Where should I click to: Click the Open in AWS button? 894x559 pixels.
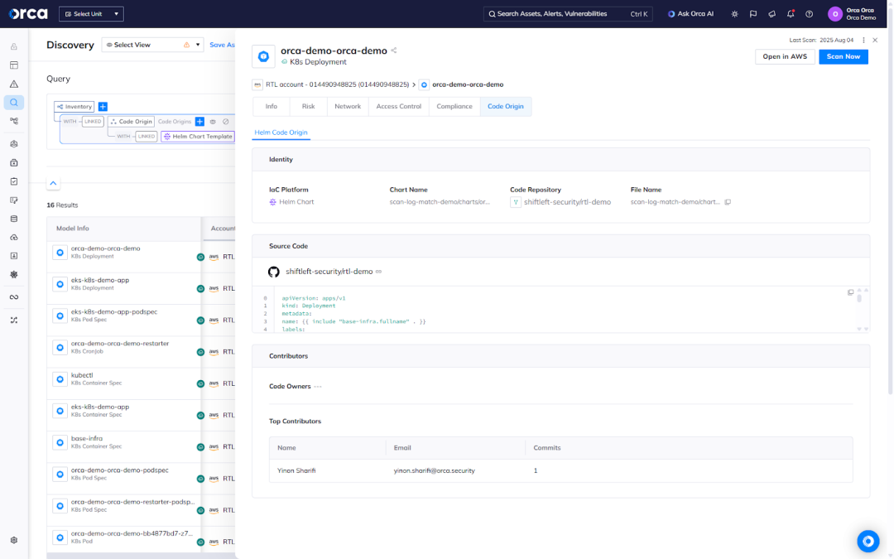point(785,56)
